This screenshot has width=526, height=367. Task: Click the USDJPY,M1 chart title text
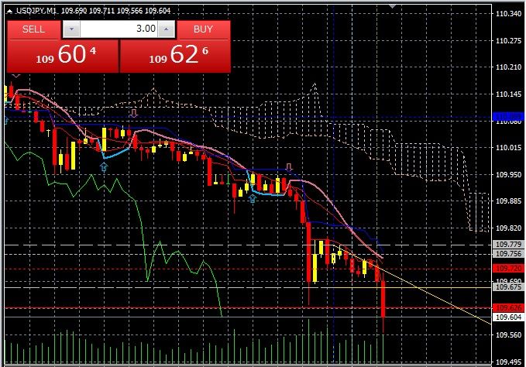36,11
